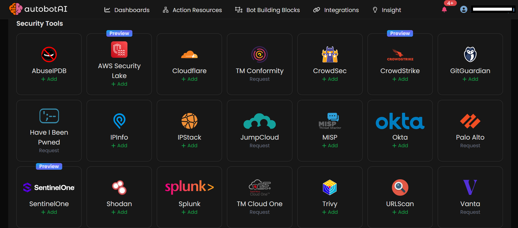Open the Integrations menu
Viewport: 518px width, 228px height.
click(x=336, y=10)
